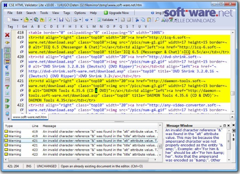Open the Tags menu
This screenshot has width=240, height=174.
click(x=67, y=13)
